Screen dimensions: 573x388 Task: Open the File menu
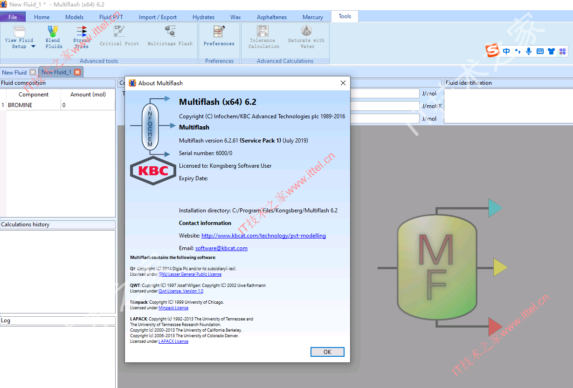pyautogui.click(x=13, y=17)
